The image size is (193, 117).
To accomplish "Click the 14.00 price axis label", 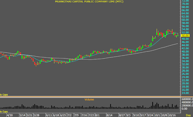I will (185, 93).
